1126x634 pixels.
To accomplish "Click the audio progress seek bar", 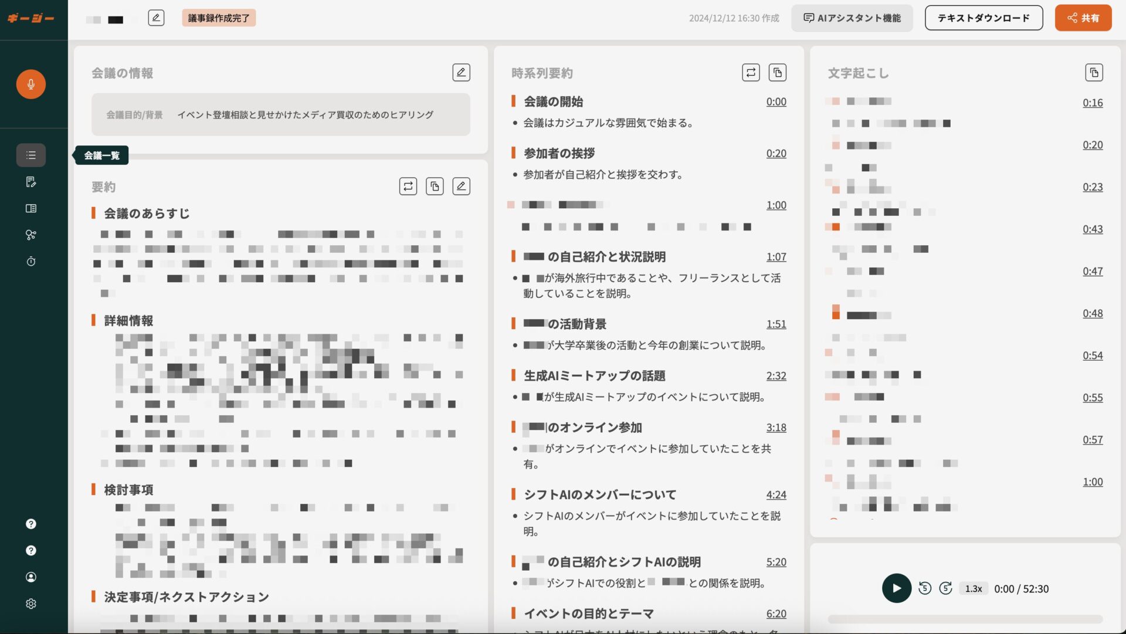I will [968, 618].
